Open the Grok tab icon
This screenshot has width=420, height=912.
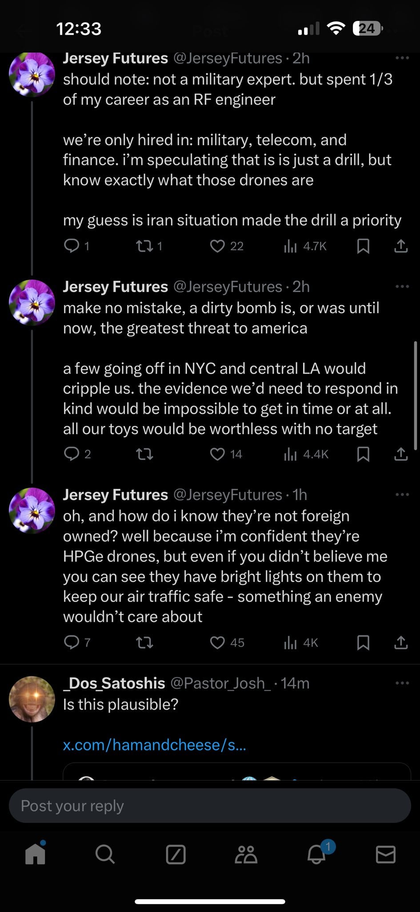point(176,854)
